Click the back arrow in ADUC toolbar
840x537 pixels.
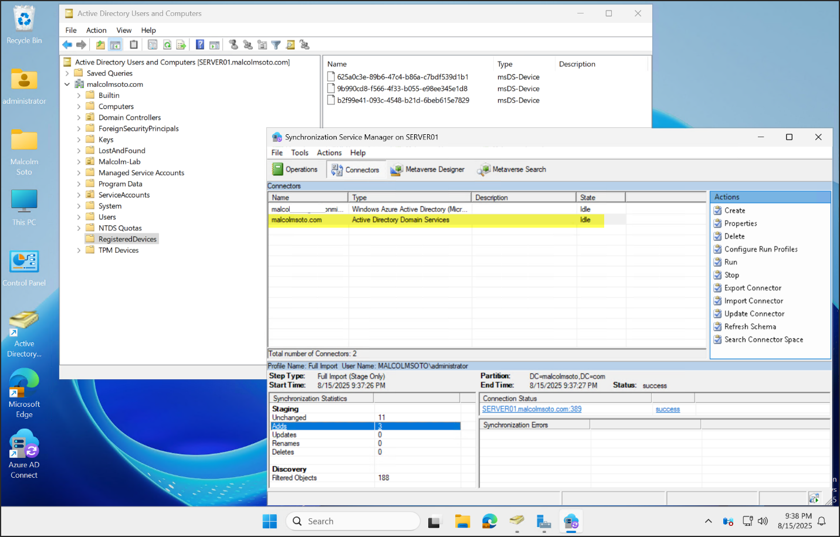pyautogui.click(x=67, y=45)
